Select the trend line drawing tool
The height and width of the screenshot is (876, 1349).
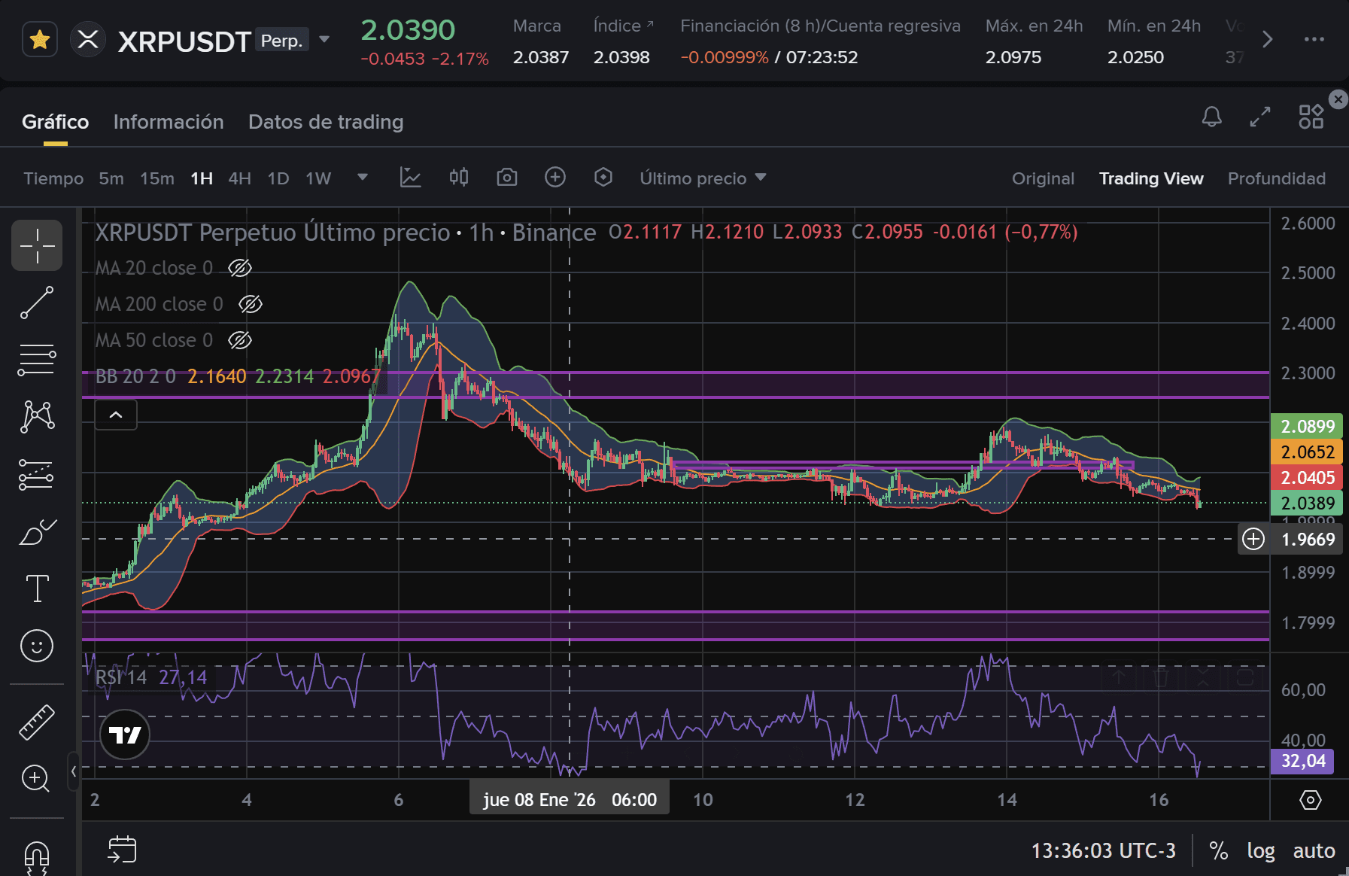pos(37,303)
